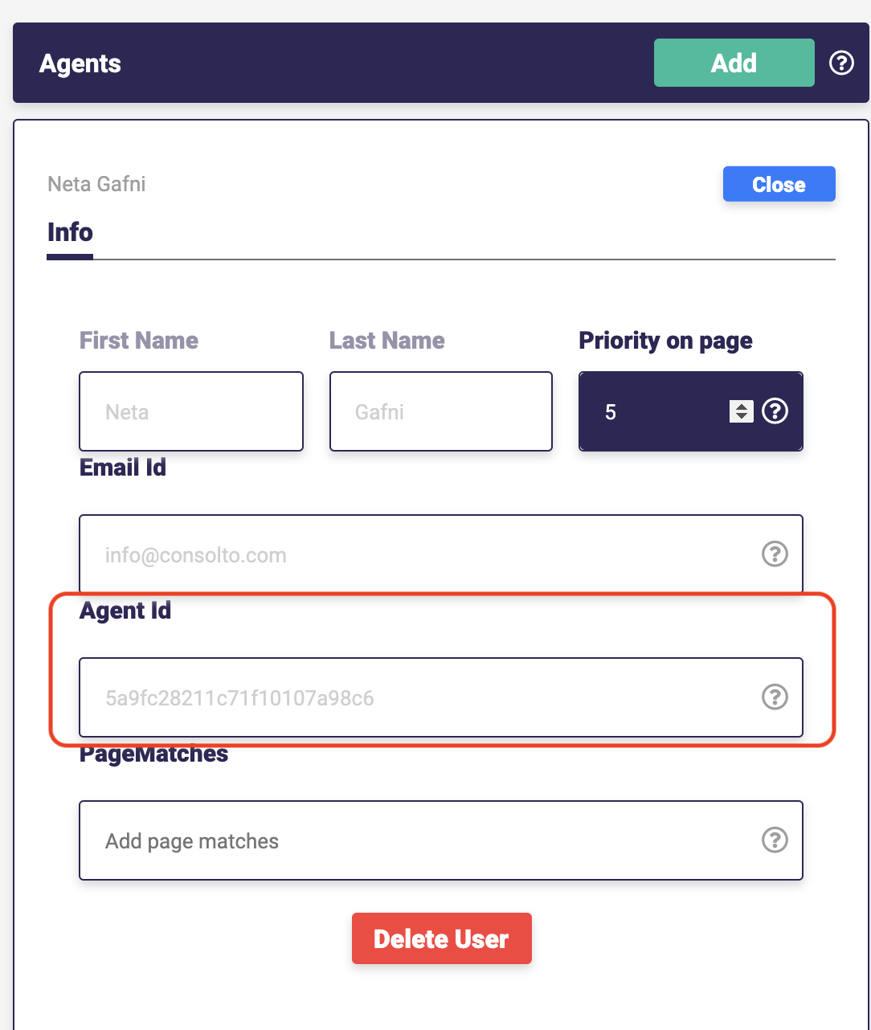Click the Add agent button
The width and height of the screenshot is (871, 1030).
click(x=734, y=63)
